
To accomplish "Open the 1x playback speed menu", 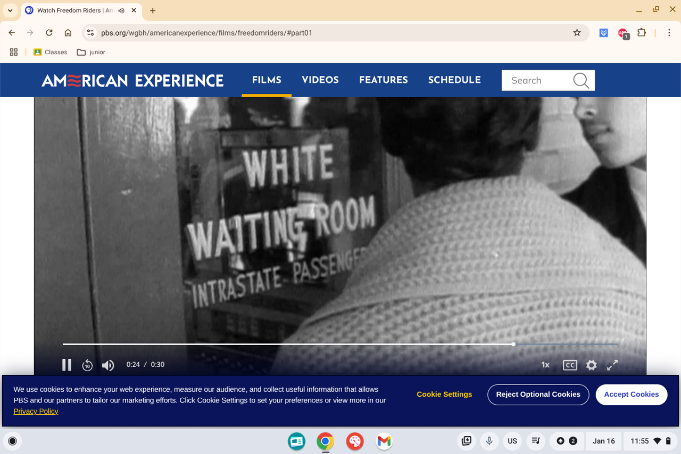I will click(545, 365).
